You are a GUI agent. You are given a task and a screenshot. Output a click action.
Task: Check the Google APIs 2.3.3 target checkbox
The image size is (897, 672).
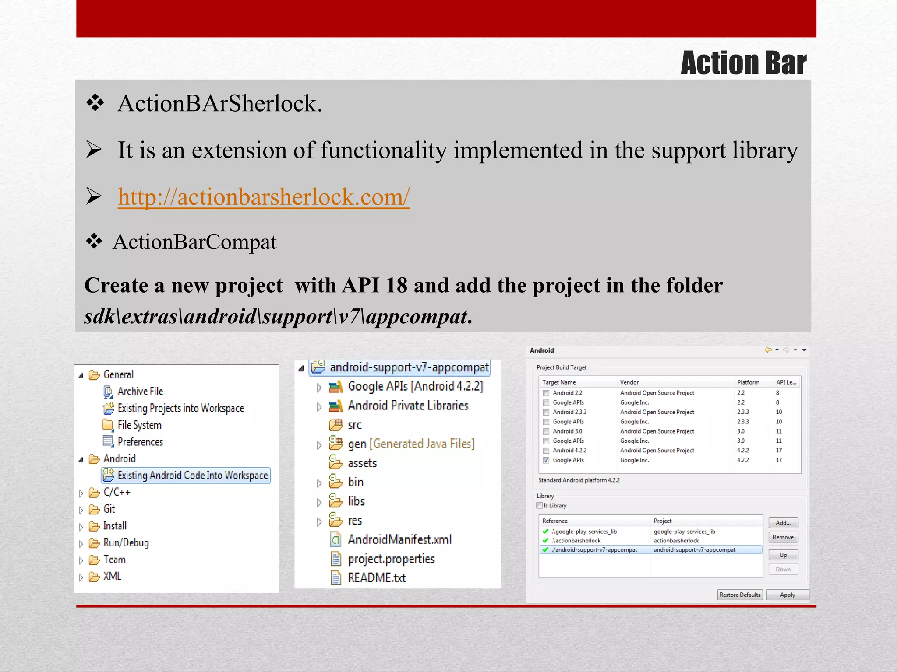point(546,422)
